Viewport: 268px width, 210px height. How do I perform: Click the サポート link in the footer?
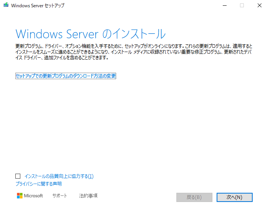(60, 196)
